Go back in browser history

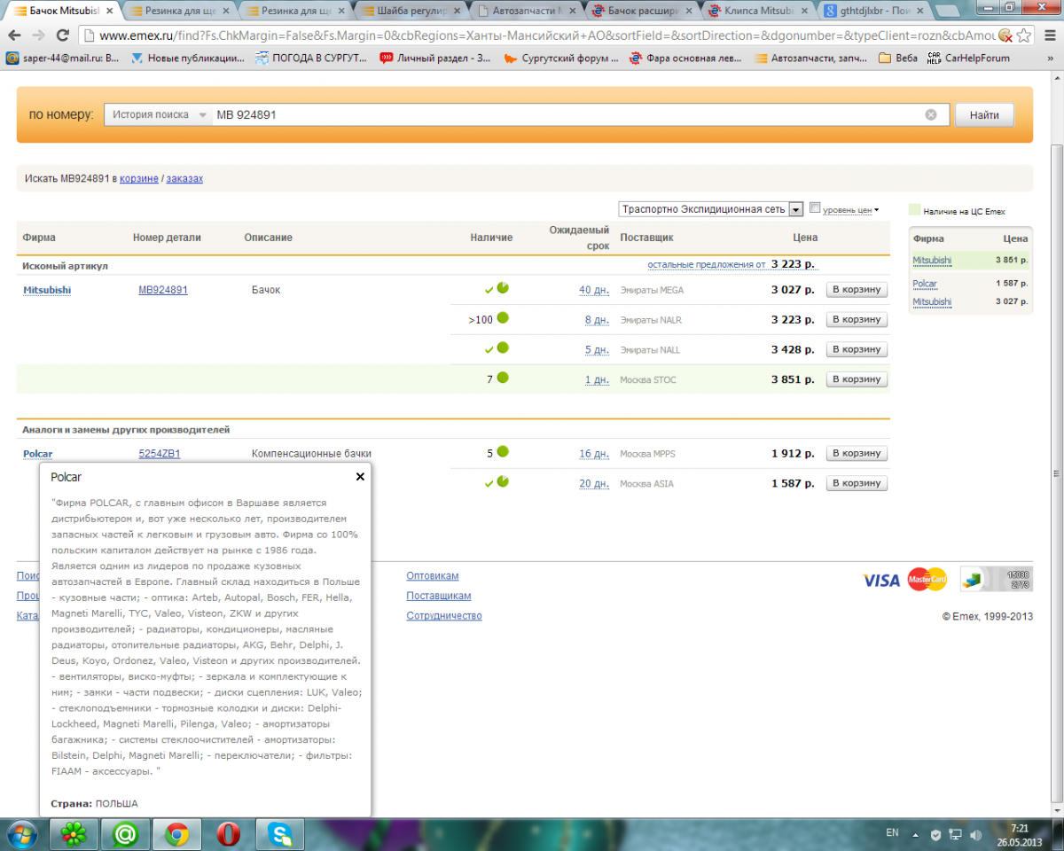pos(15,35)
